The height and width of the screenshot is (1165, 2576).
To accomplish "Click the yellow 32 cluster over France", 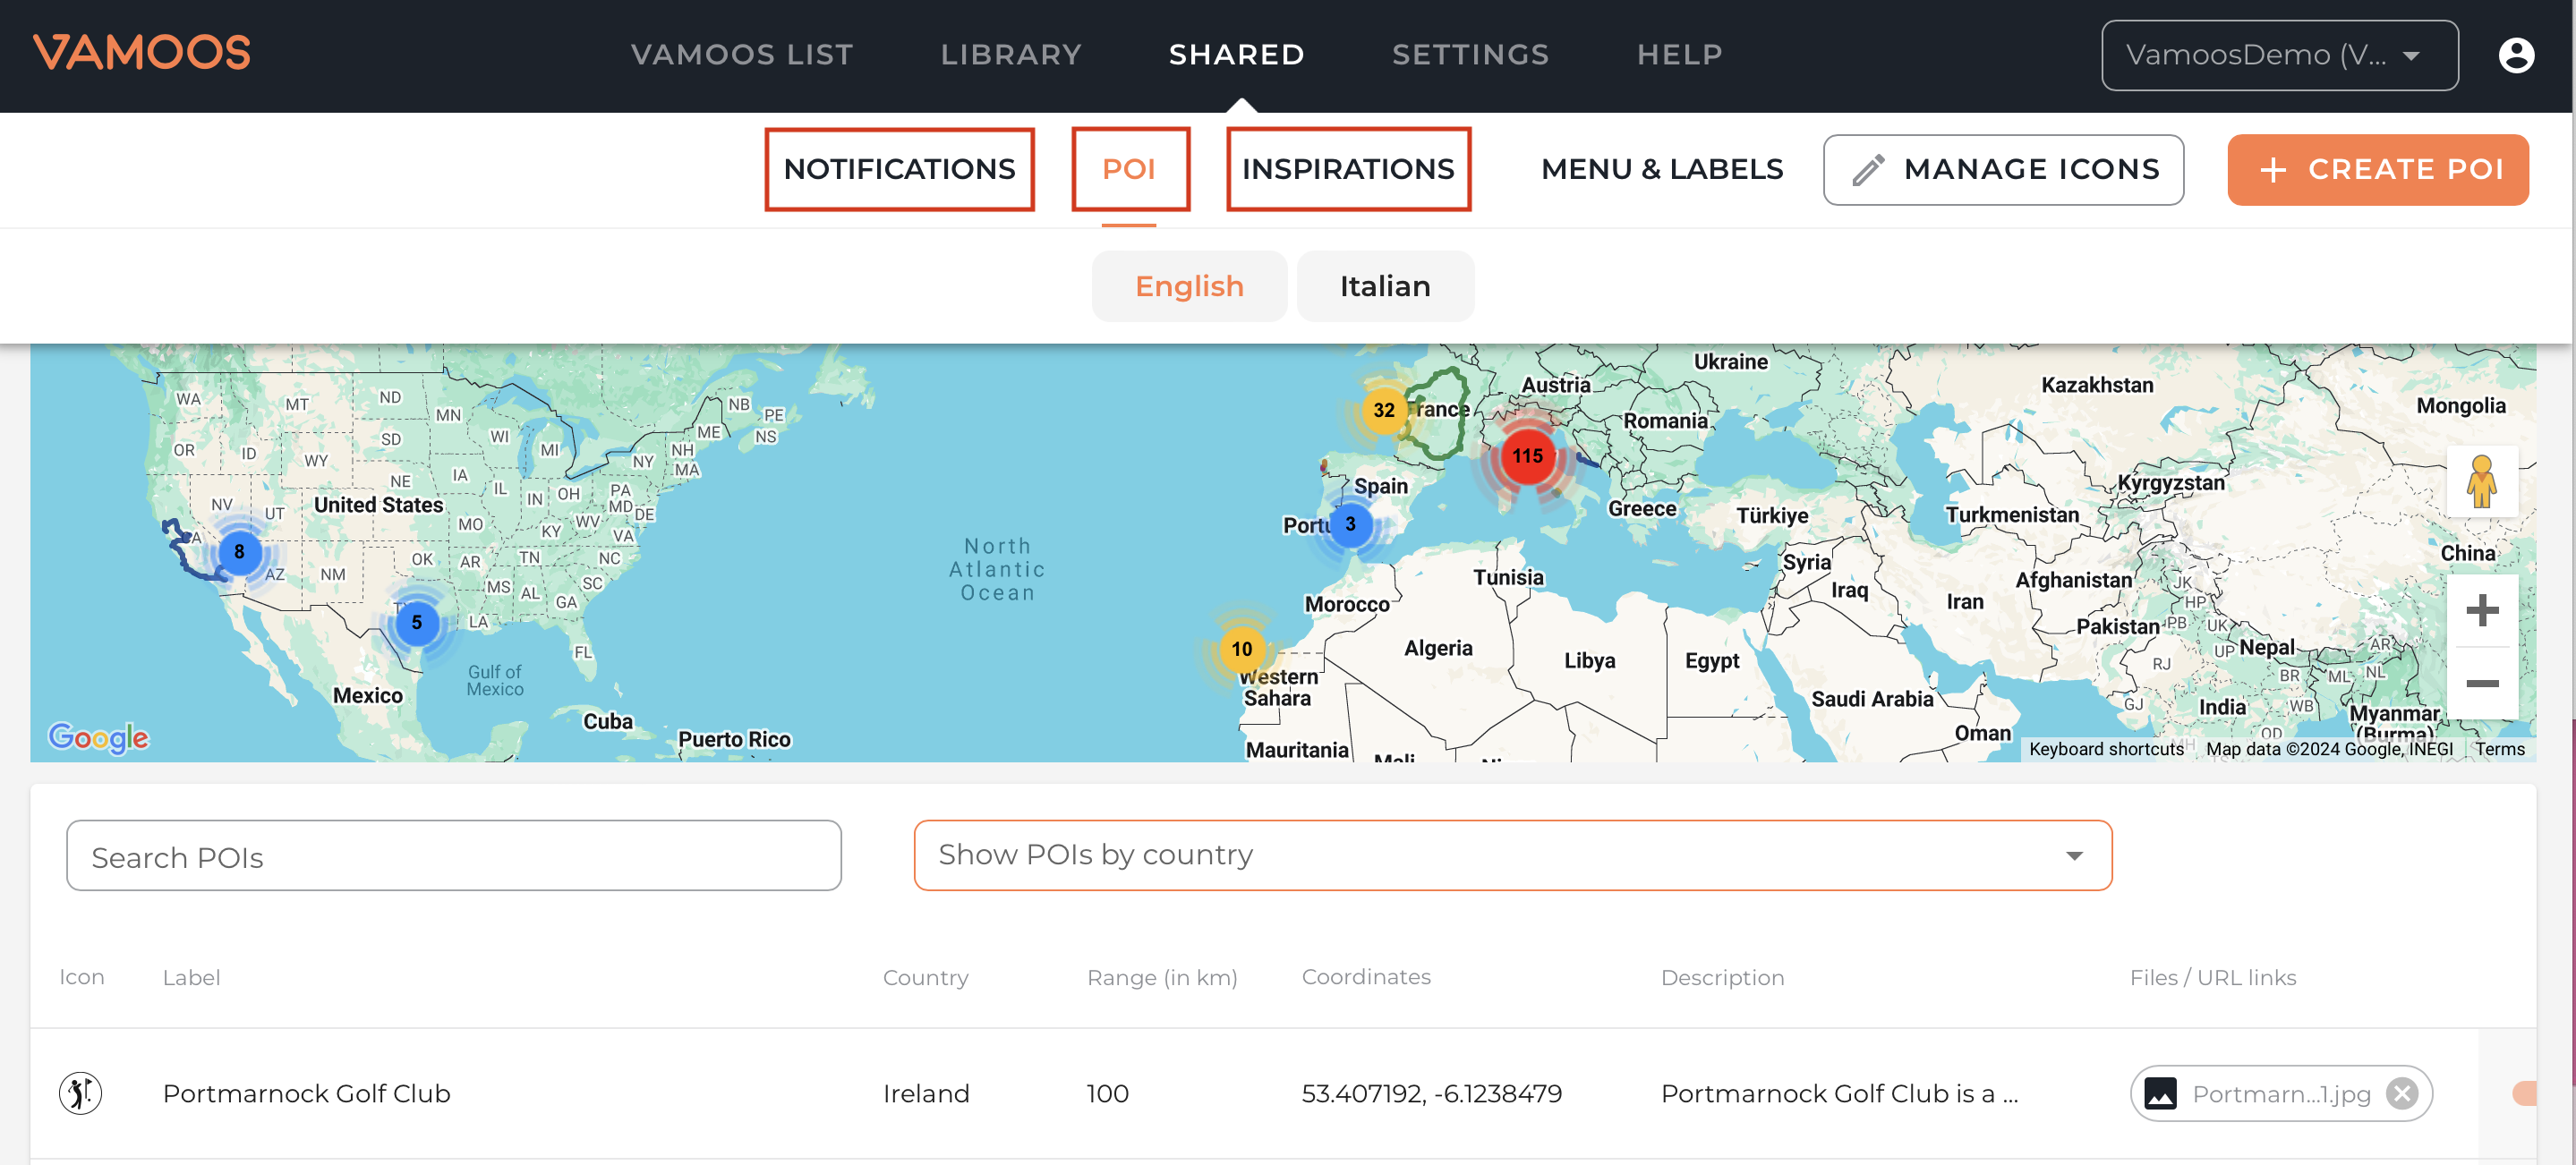I will coord(1383,410).
